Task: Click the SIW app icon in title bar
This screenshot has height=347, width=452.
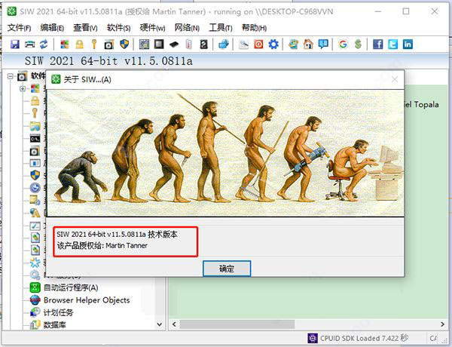Action: click(x=12, y=11)
